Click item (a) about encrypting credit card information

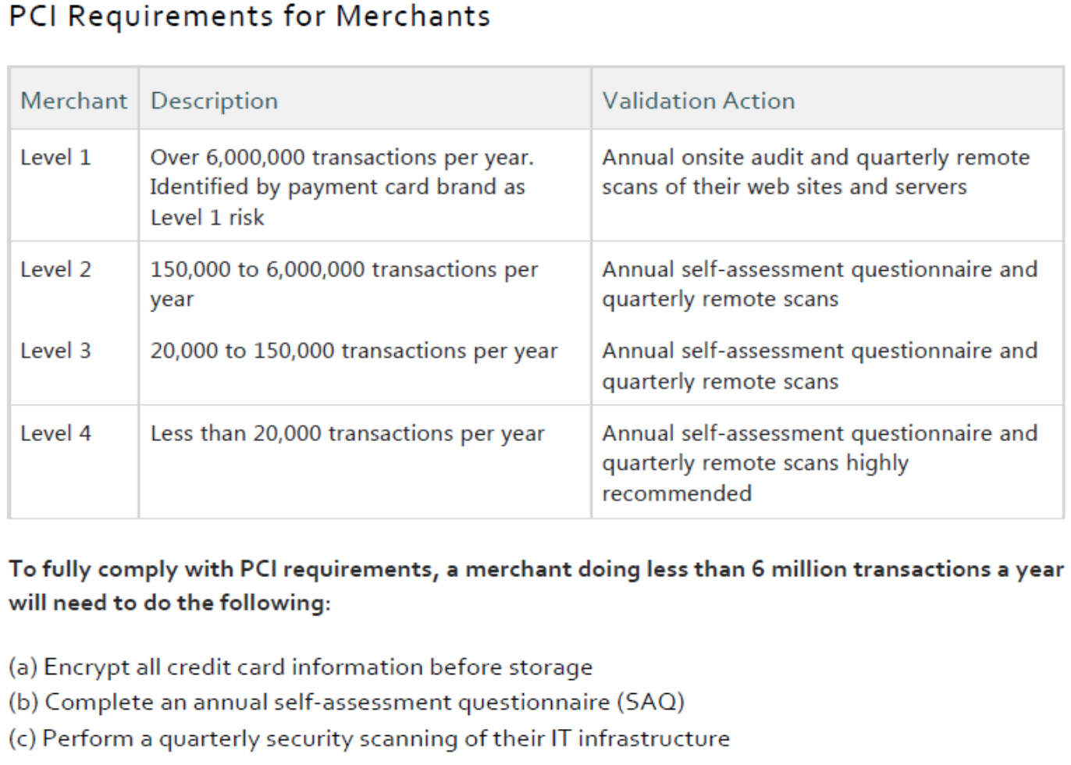click(301, 667)
